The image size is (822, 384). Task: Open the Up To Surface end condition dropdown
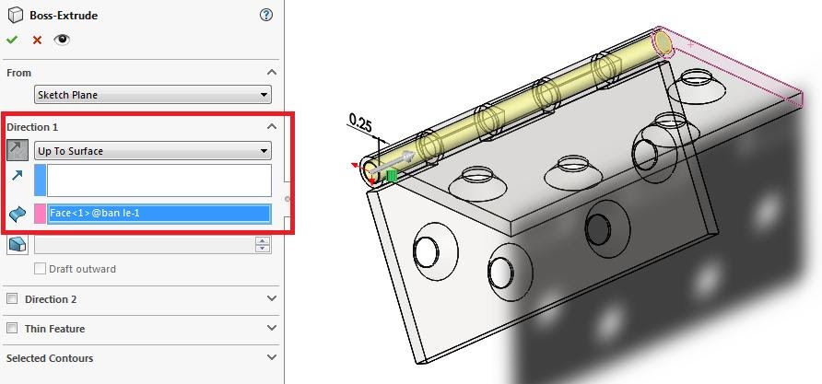tap(153, 151)
